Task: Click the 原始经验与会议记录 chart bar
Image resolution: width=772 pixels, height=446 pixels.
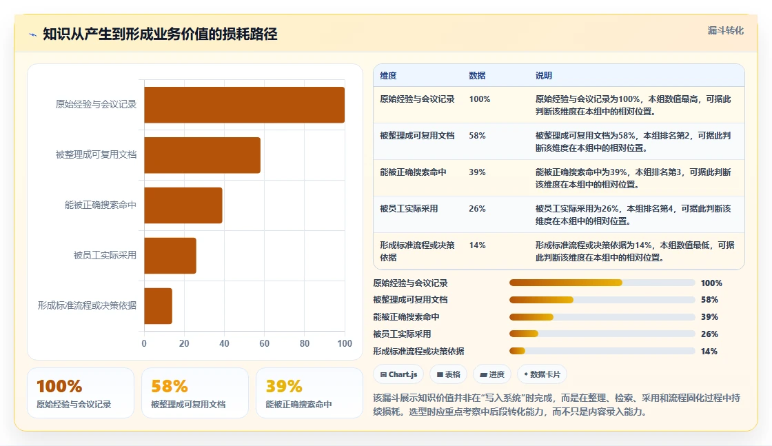Action: [x=244, y=105]
